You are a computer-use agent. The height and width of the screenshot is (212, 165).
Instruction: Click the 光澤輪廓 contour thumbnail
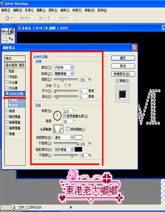point(57,129)
